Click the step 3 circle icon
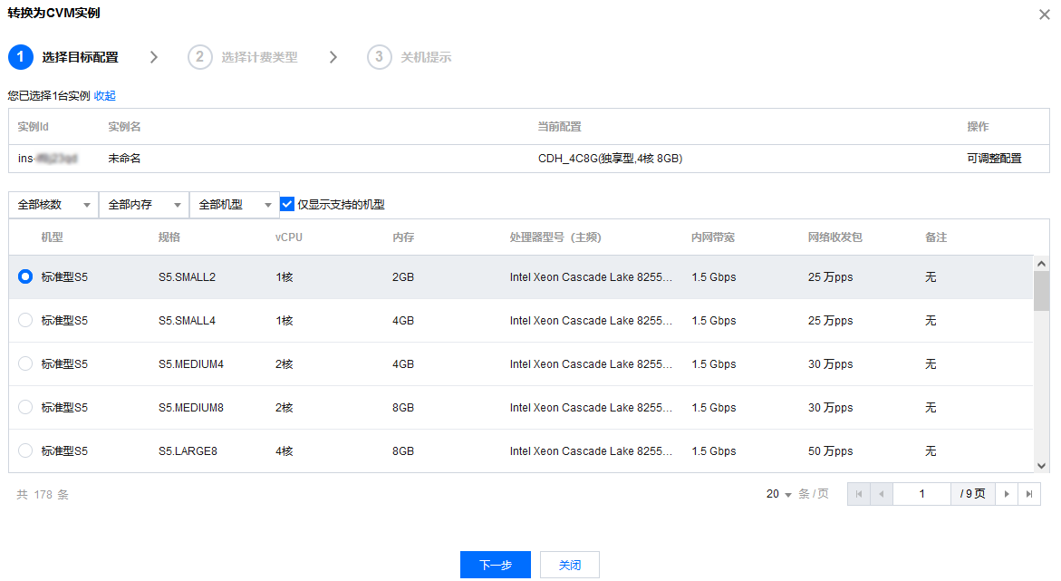 click(379, 57)
